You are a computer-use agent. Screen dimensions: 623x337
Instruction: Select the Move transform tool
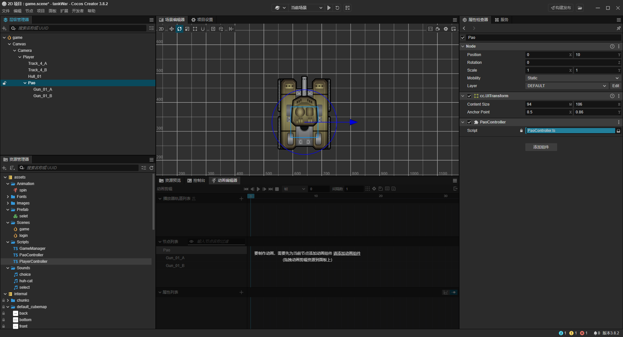coord(171,29)
